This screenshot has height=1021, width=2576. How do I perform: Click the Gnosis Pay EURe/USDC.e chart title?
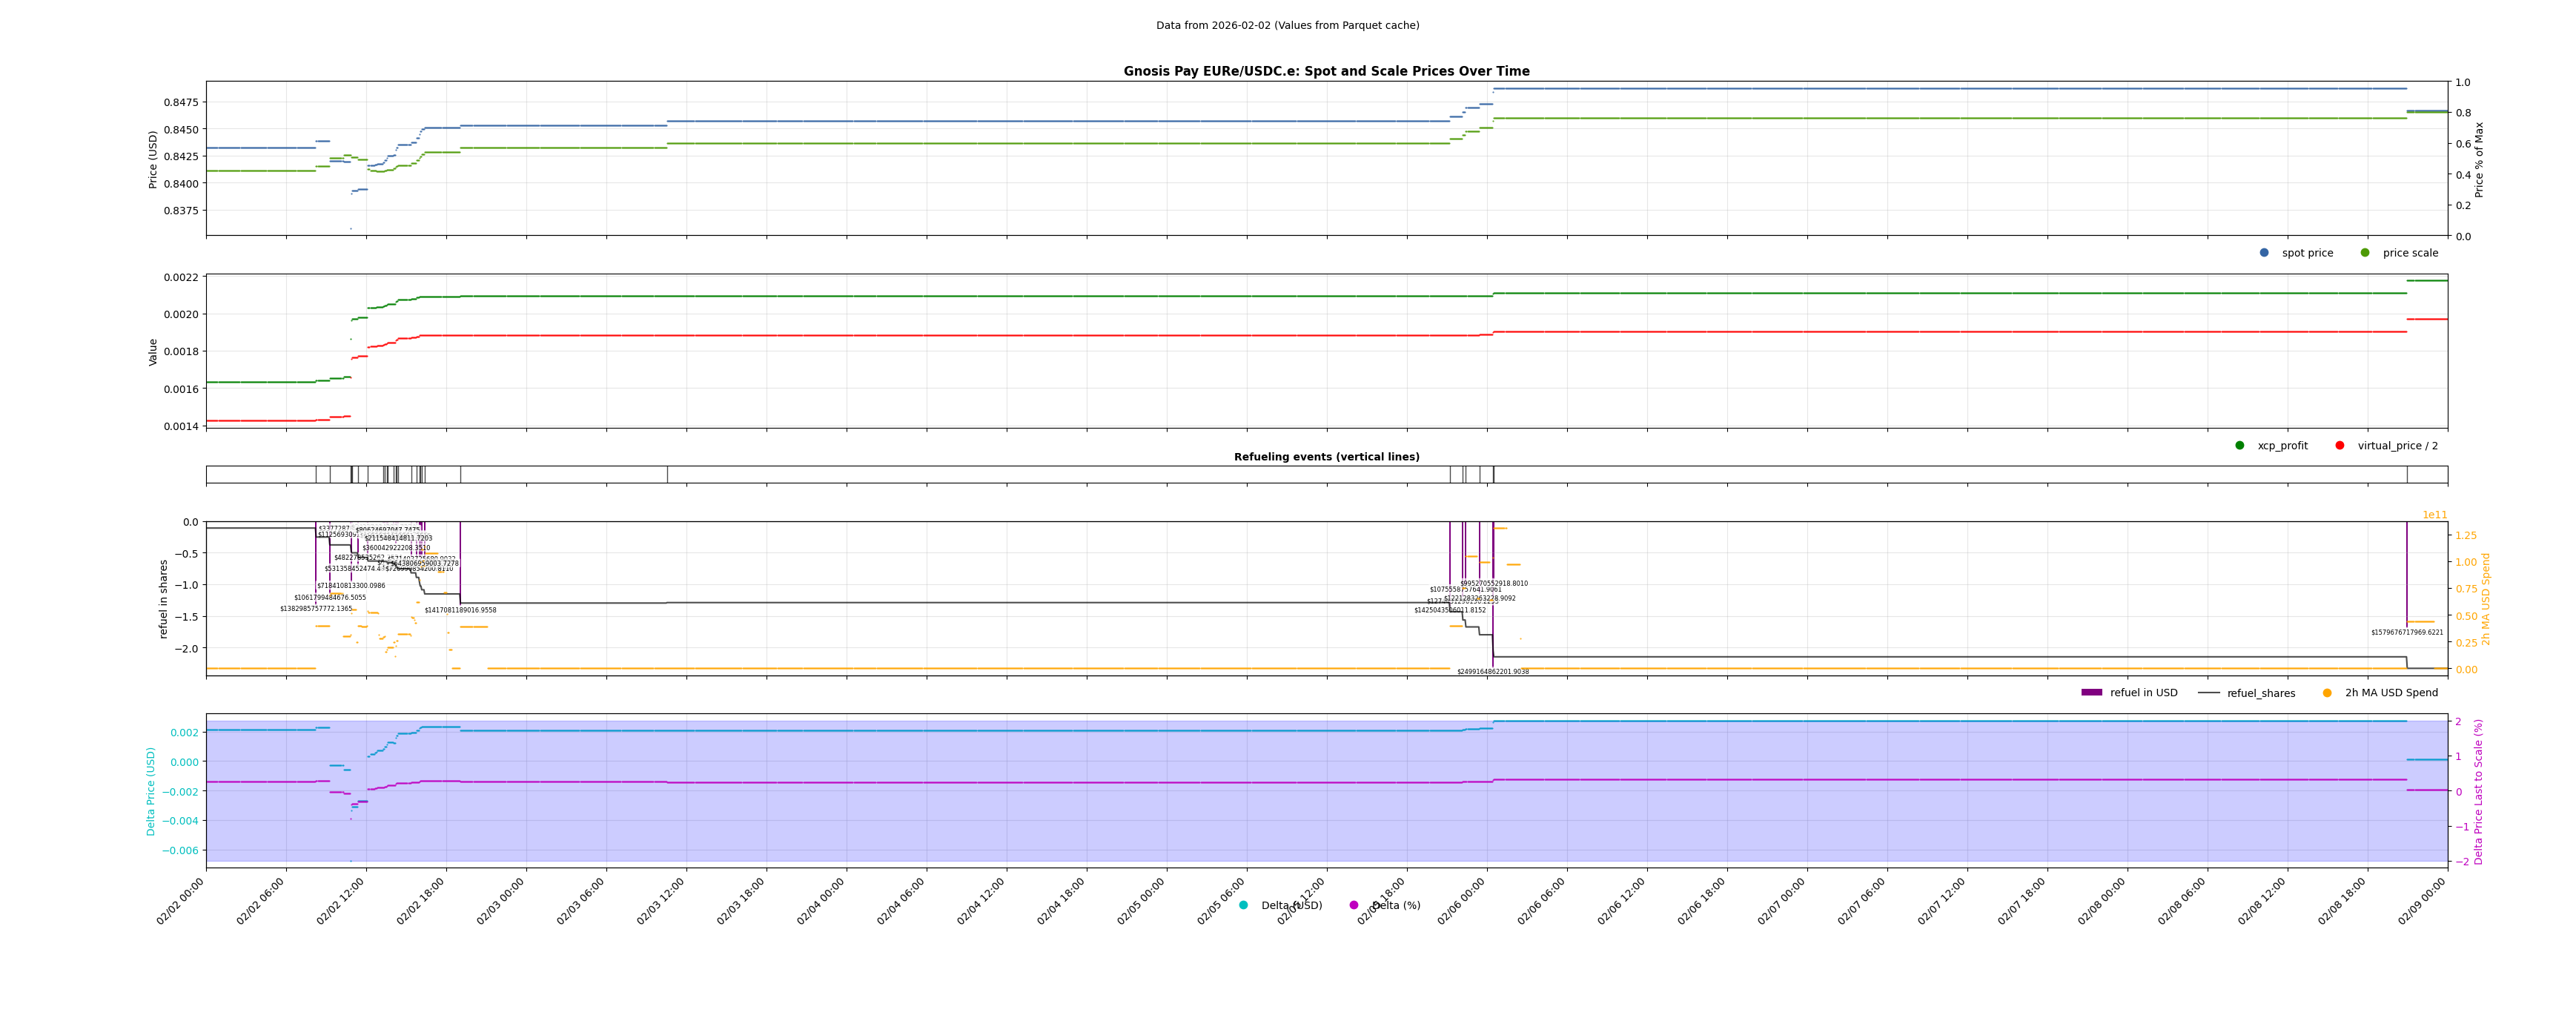tap(1326, 72)
